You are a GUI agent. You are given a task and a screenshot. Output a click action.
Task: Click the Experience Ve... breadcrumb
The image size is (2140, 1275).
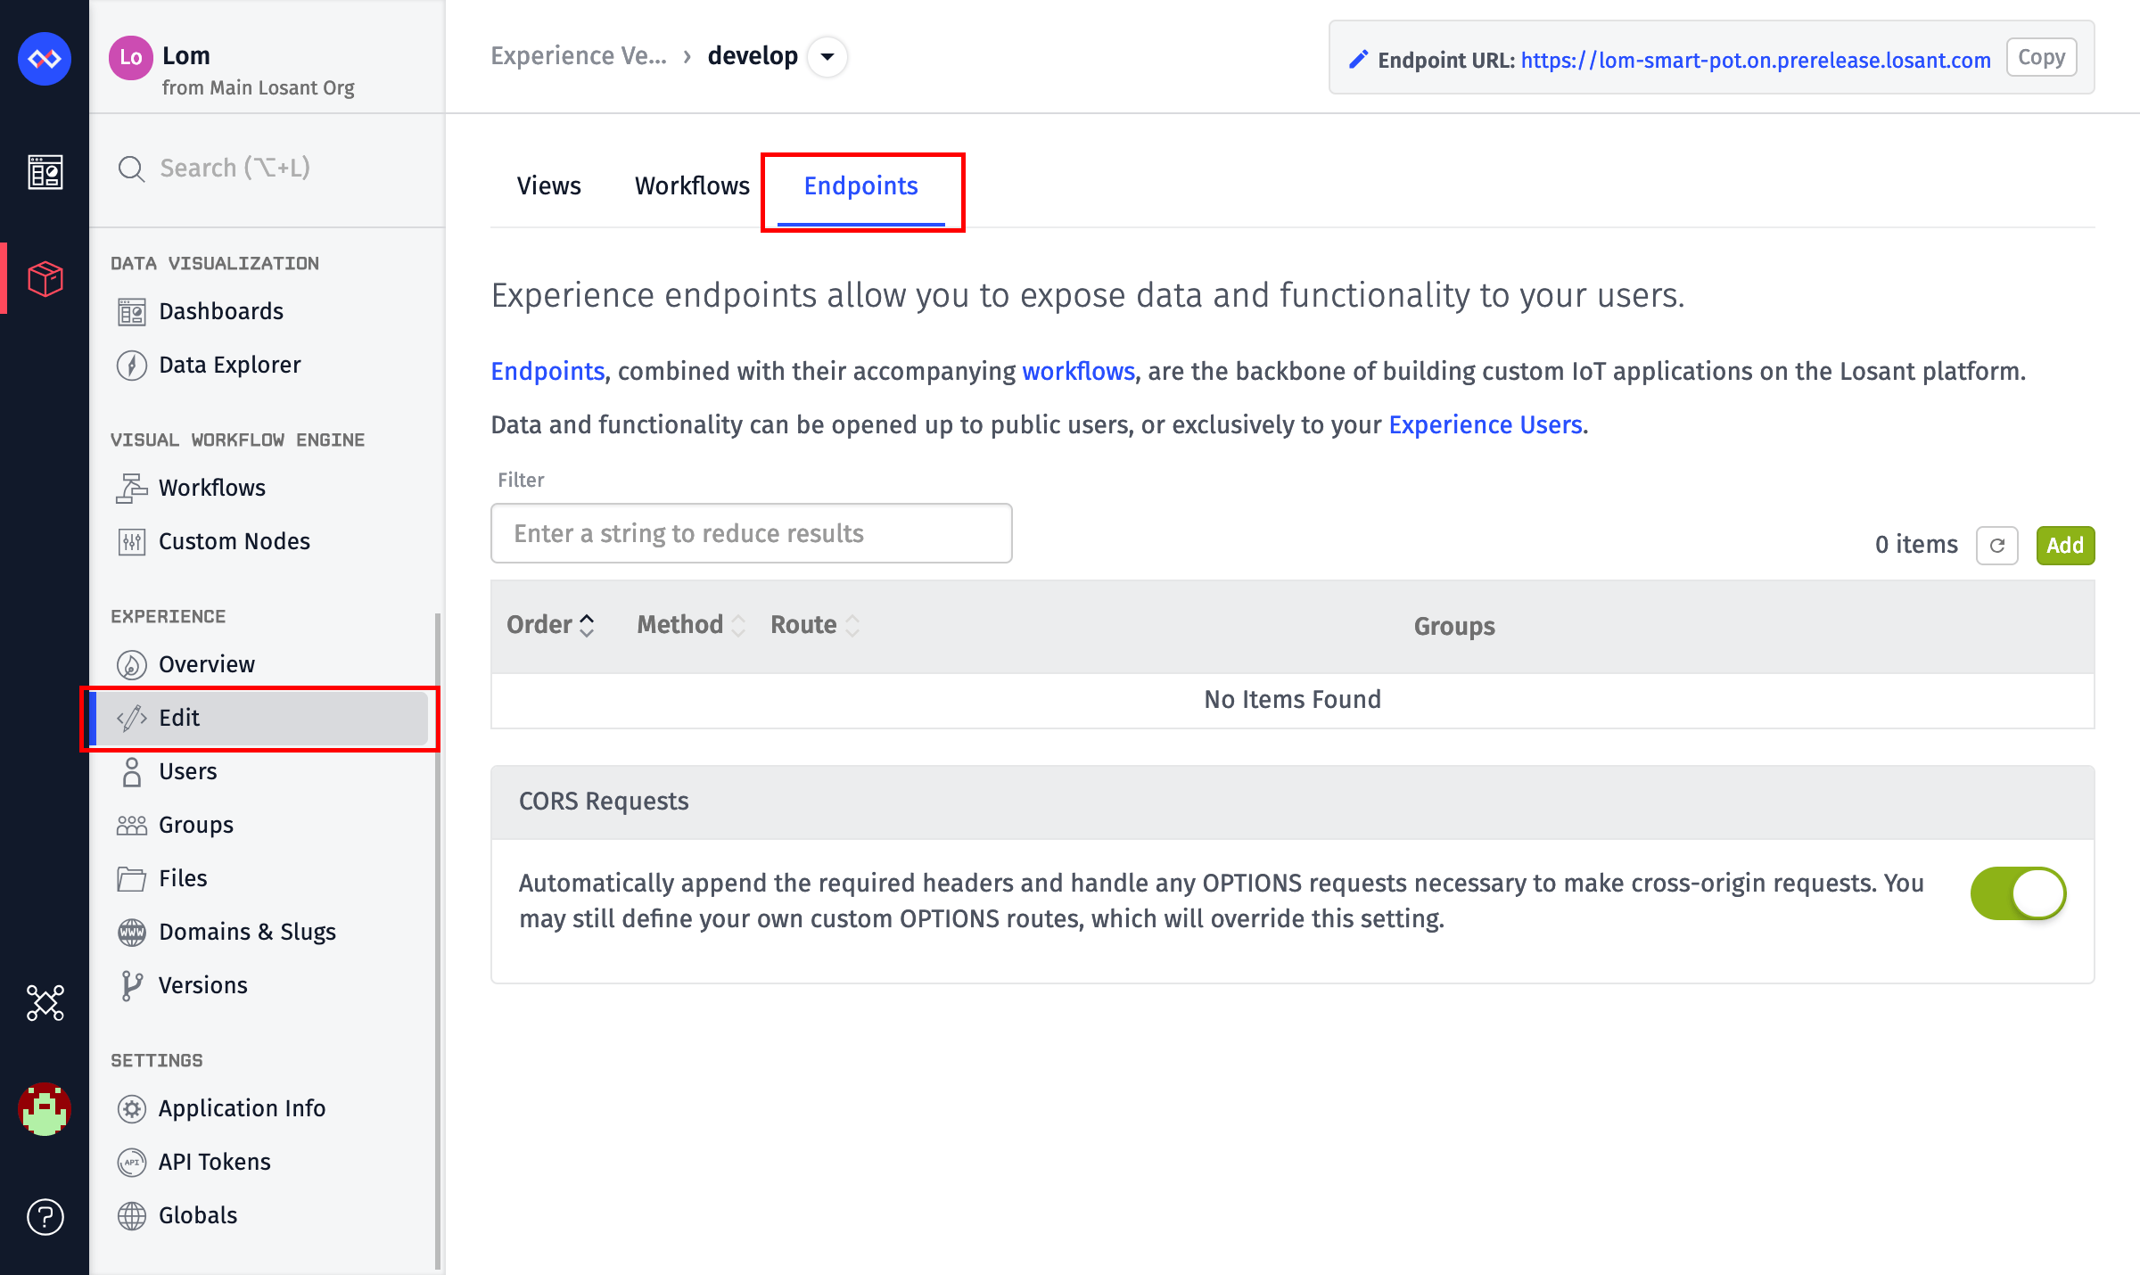pyautogui.click(x=579, y=56)
